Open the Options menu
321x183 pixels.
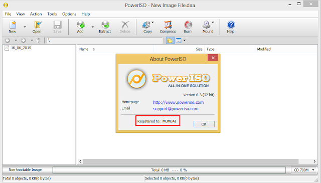(x=69, y=14)
